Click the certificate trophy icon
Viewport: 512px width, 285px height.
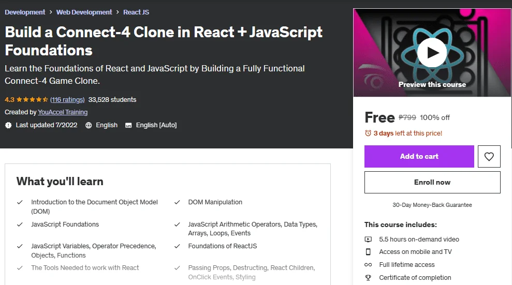click(368, 277)
